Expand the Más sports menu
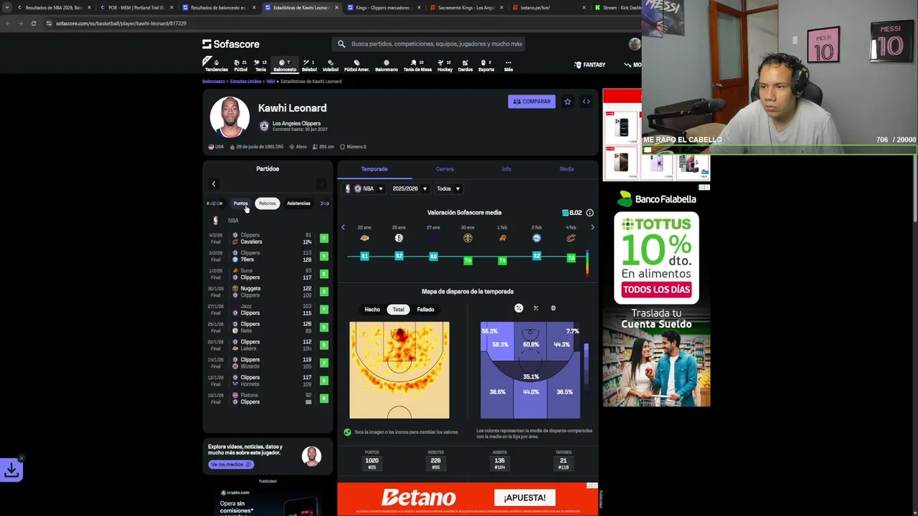Image resolution: width=918 pixels, height=516 pixels. (x=508, y=65)
